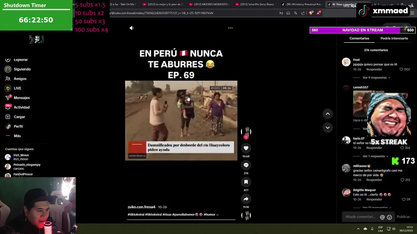Click Publicar to post the comment

[403, 217]
